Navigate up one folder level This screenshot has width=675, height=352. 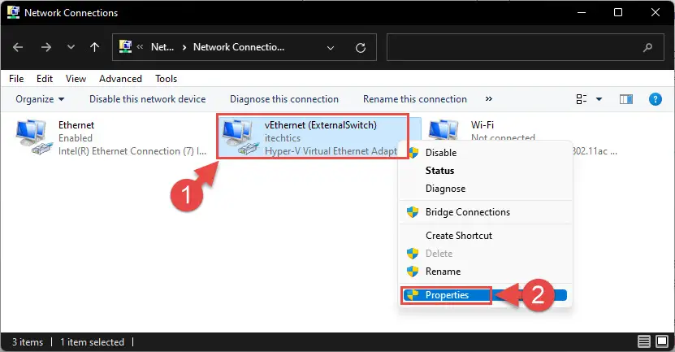95,47
